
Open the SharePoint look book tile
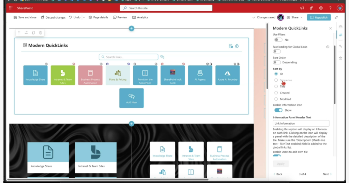(x=172, y=75)
